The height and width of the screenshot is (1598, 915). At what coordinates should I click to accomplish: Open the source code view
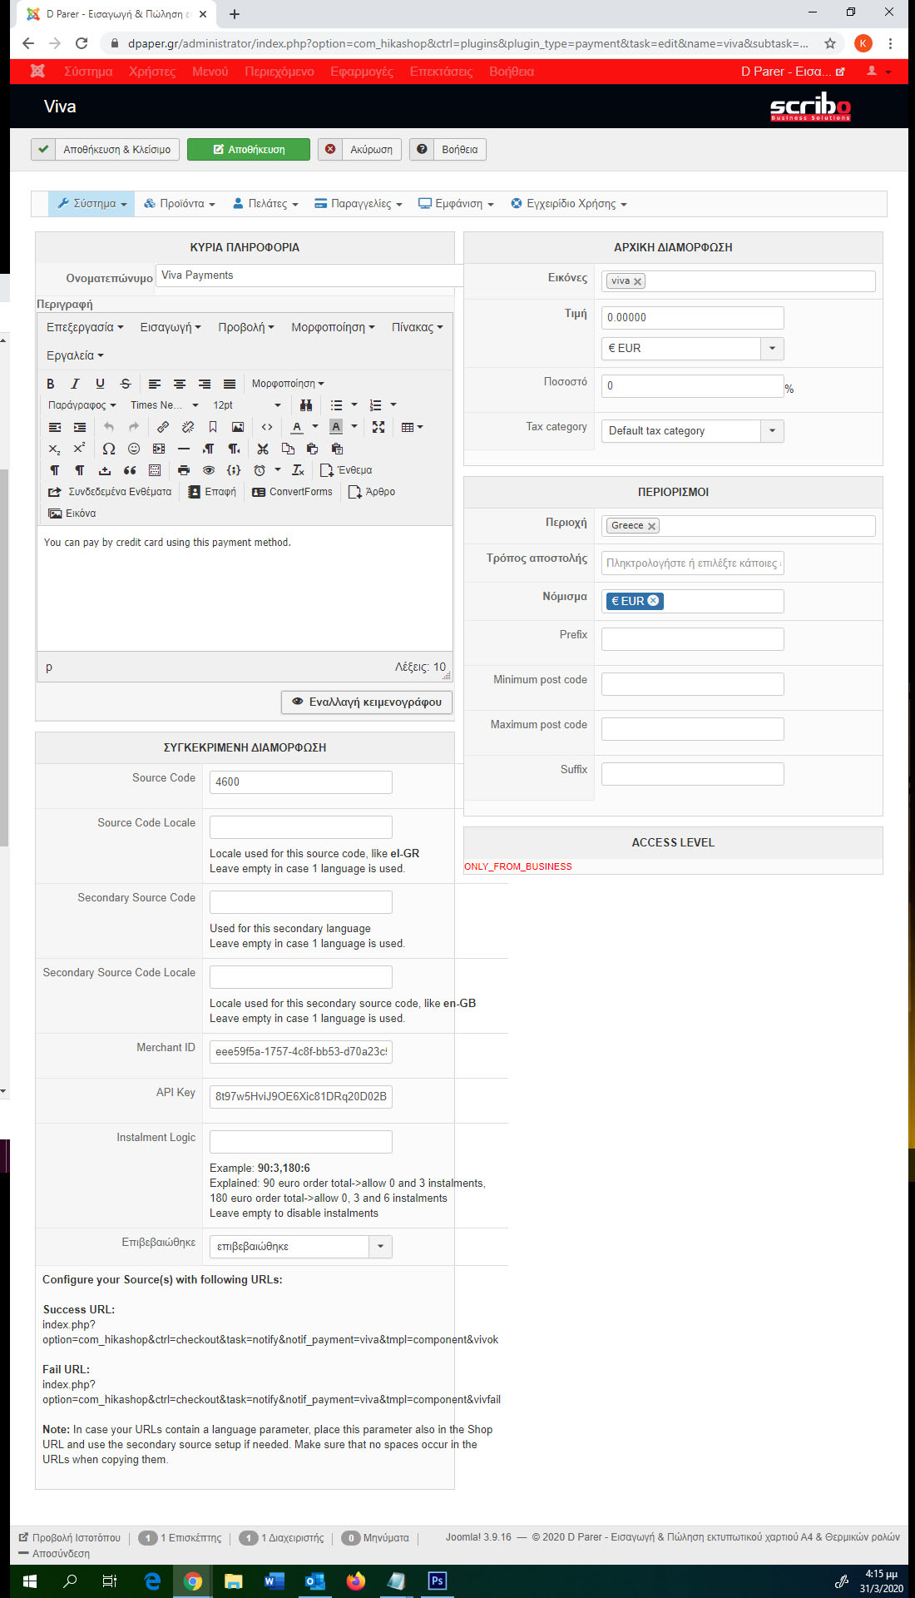pyautogui.click(x=267, y=427)
